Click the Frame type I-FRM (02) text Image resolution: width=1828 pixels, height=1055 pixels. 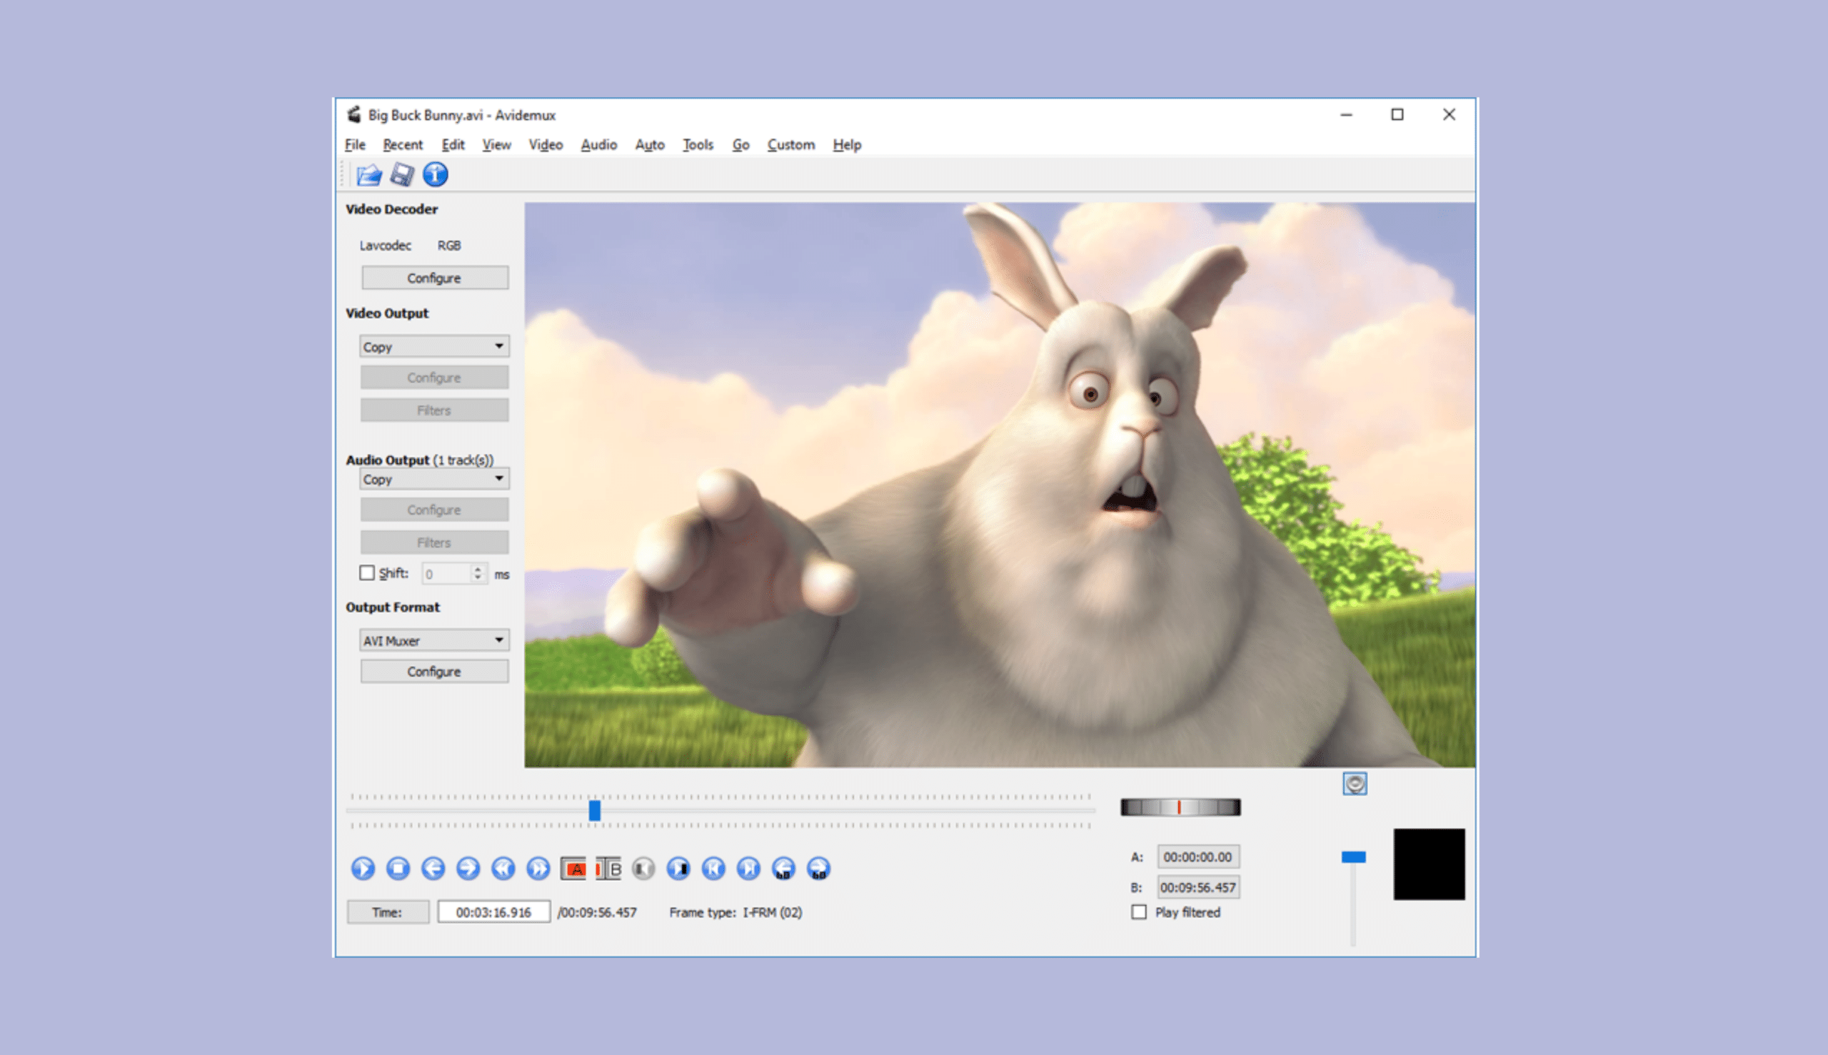coord(735,912)
